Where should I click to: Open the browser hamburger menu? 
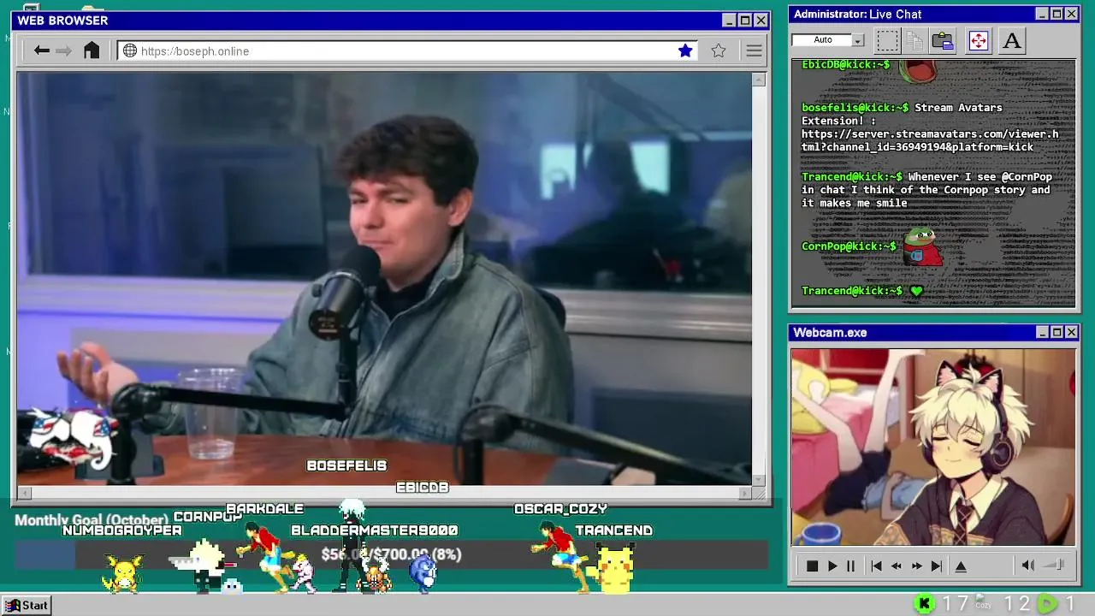[754, 50]
